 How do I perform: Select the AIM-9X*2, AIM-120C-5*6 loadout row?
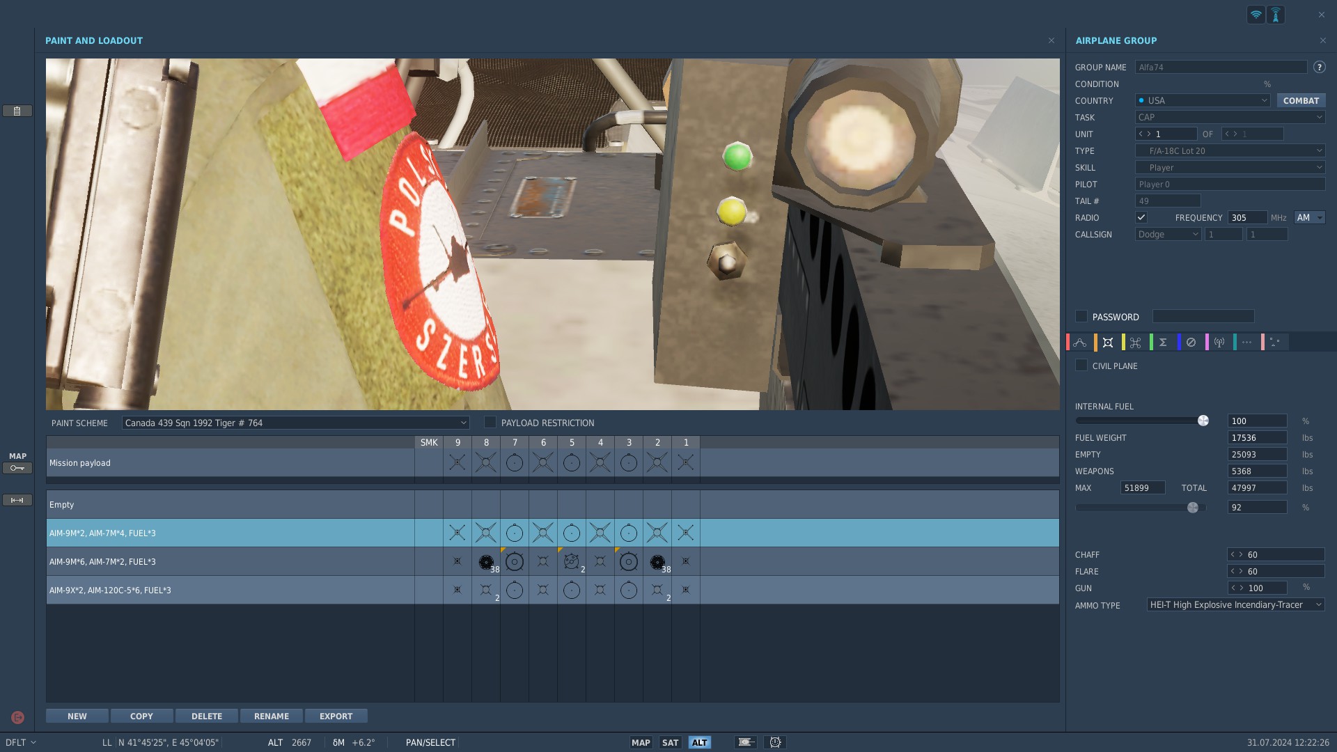coord(230,590)
